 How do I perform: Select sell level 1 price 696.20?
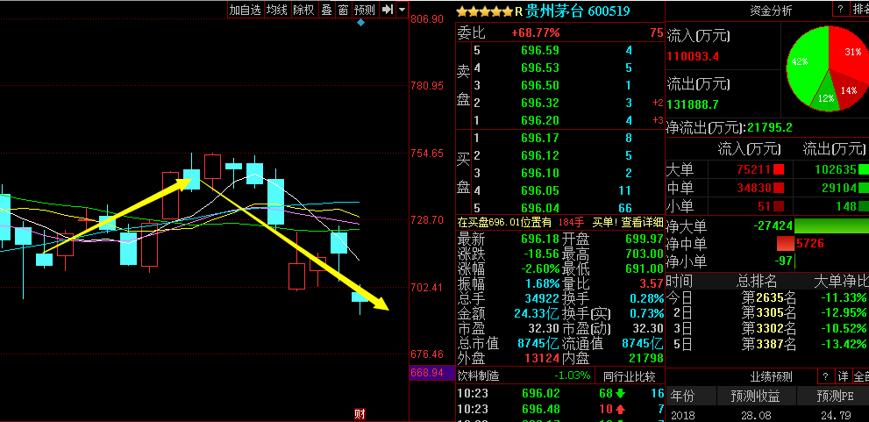point(540,120)
